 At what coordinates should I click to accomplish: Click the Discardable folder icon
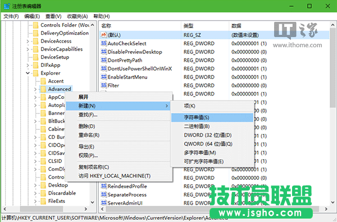pyautogui.click(x=43, y=193)
